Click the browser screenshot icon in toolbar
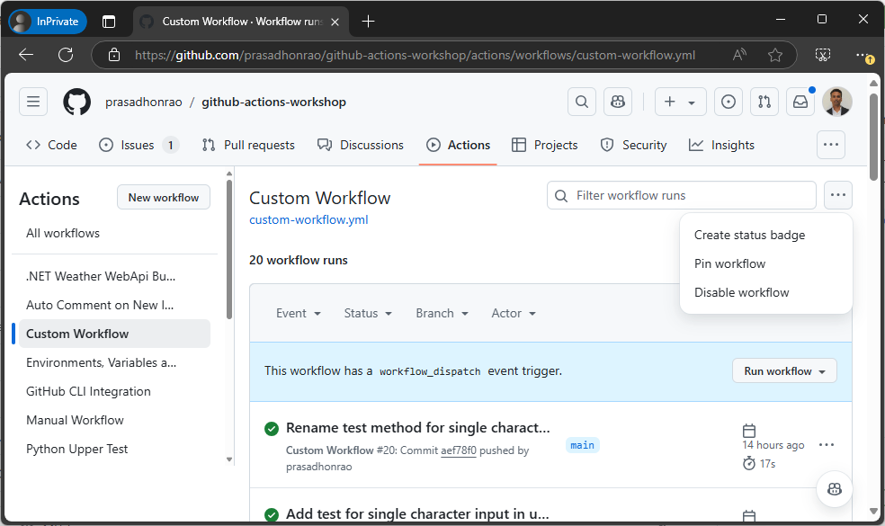This screenshot has height=526, width=885. (x=823, y=55)
